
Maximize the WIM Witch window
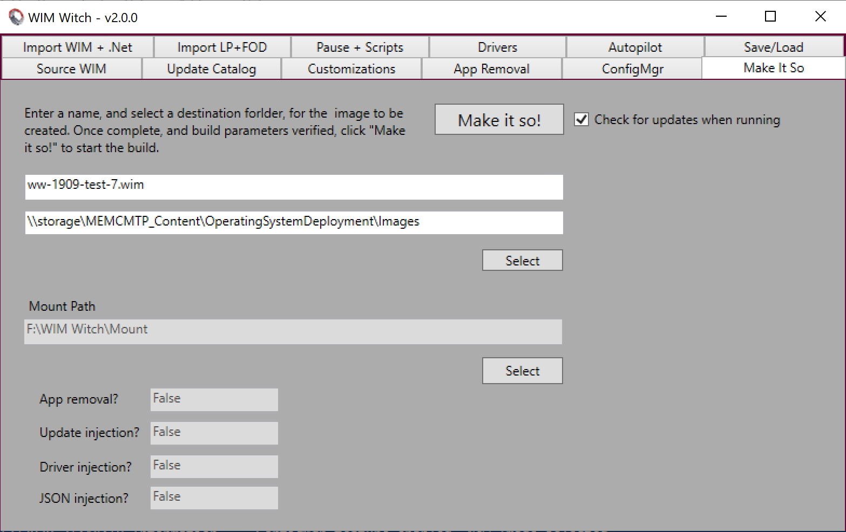[770, 17]
